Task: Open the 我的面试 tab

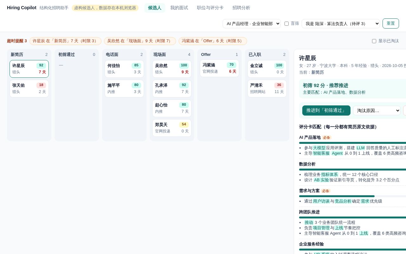Action: tap(179, 8)
